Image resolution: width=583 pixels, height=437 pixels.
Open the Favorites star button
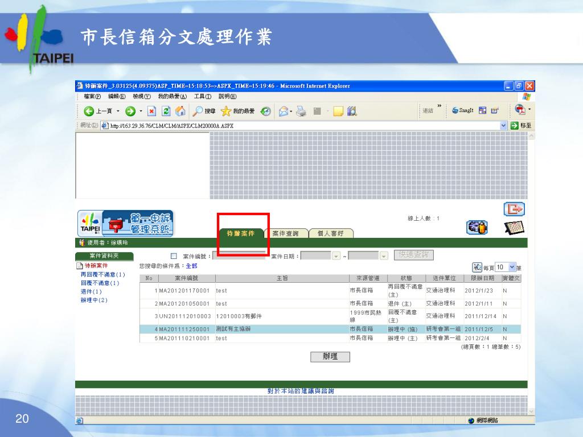pyautogui.click(x=238, y=111)
